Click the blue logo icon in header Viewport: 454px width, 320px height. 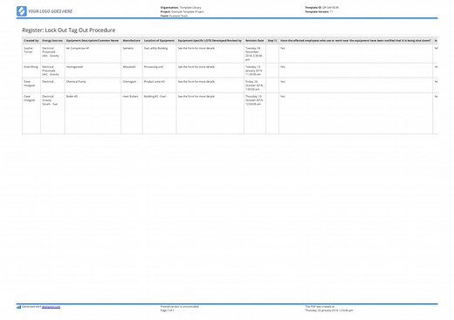22,11
